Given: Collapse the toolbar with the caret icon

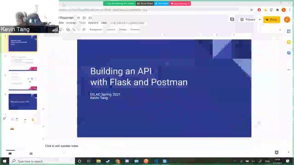Looking at the screenshot, I should pyautogui.click(x=280, y=30).
